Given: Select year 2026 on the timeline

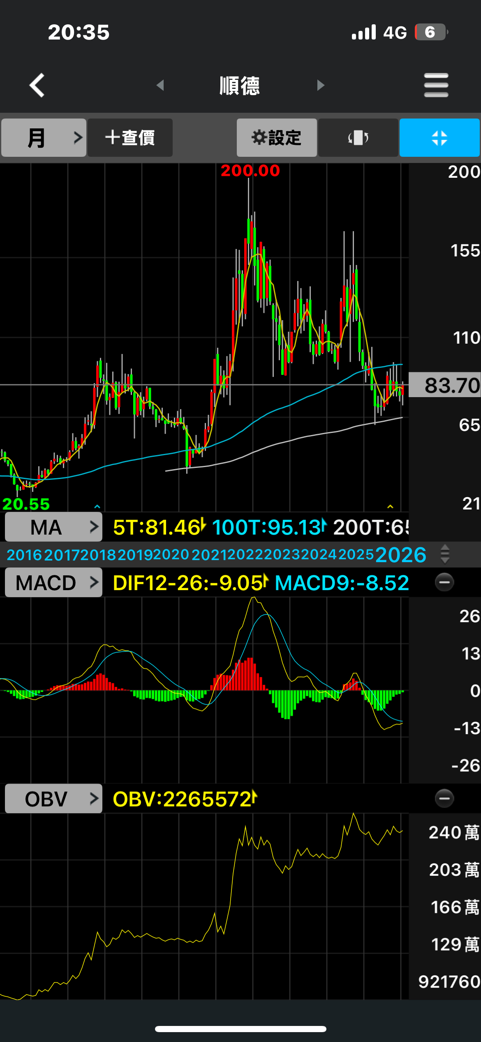Looking at the screenshot, I should (x=401, y=555).
